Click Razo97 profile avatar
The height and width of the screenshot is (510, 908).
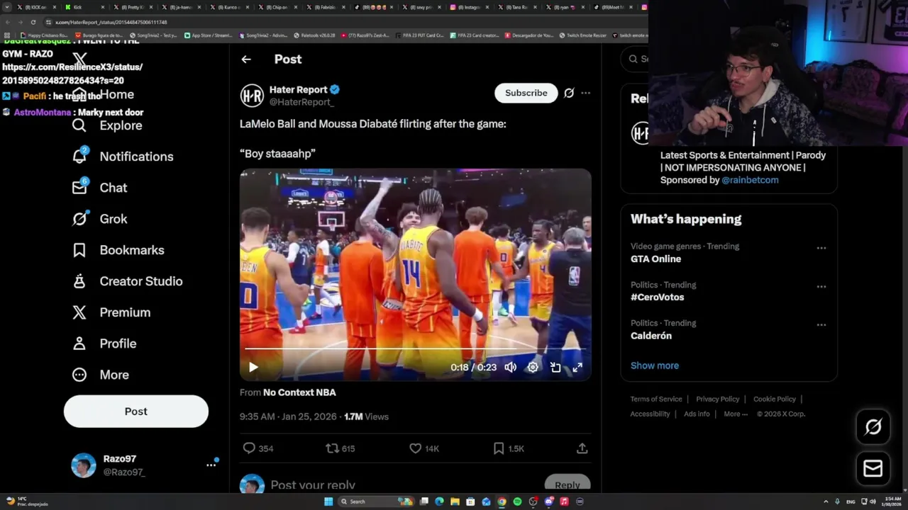pos(84,465)
